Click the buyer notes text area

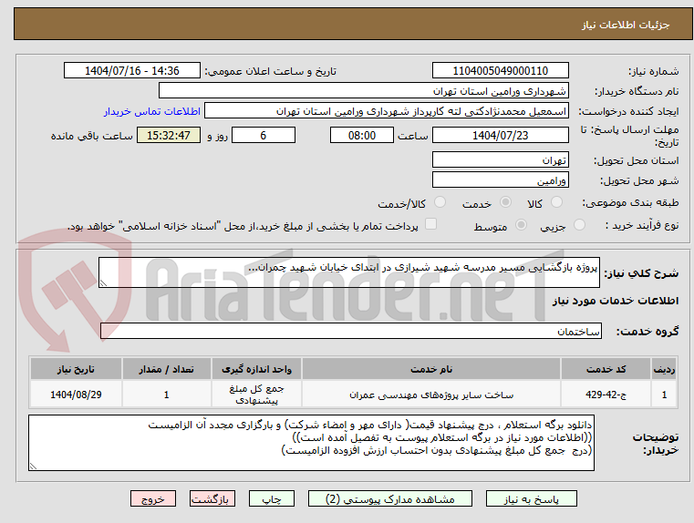point(312,443)
